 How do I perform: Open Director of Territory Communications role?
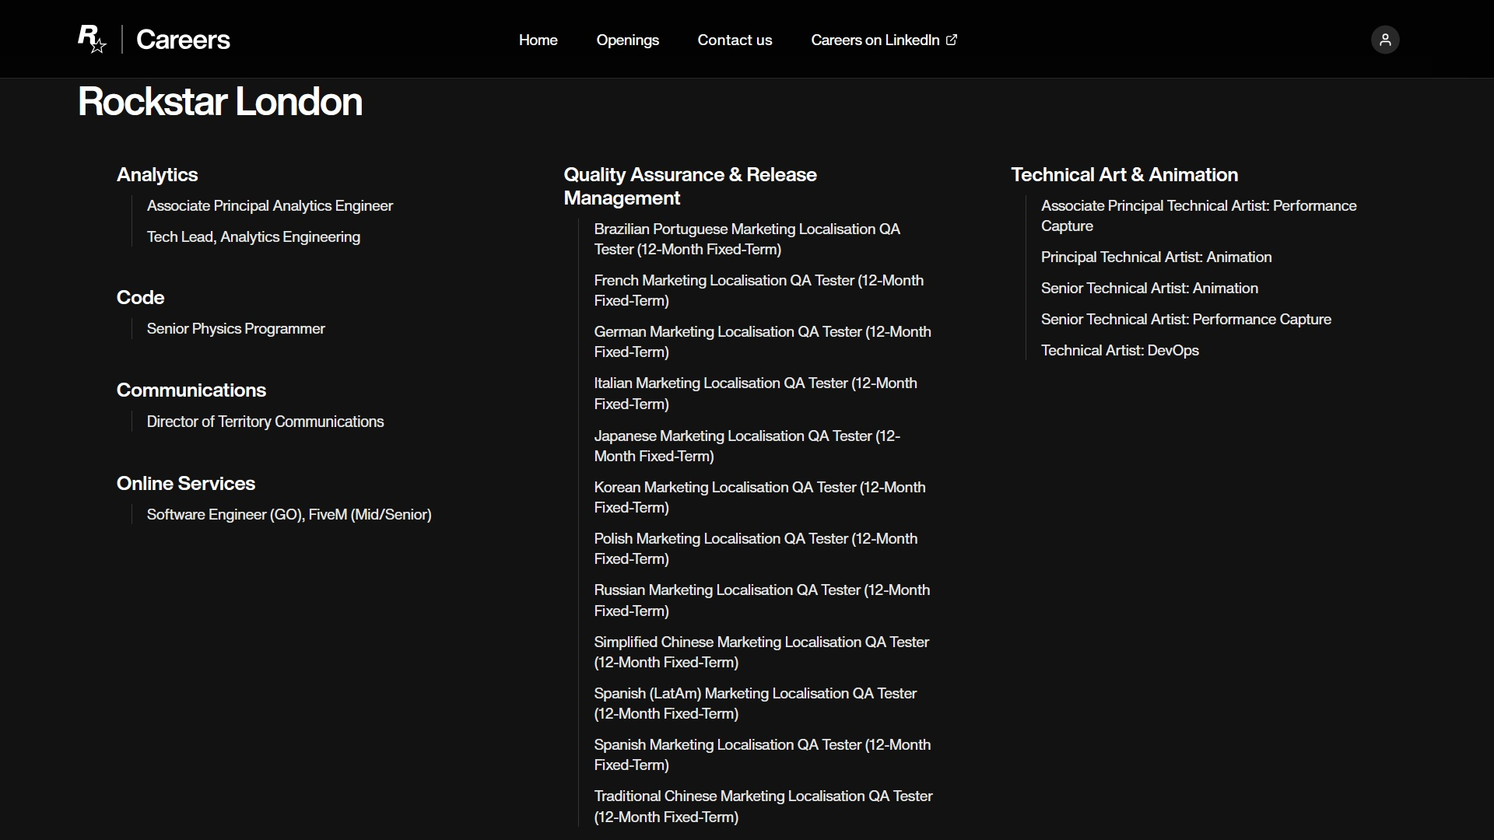click(x=265, y=422)
